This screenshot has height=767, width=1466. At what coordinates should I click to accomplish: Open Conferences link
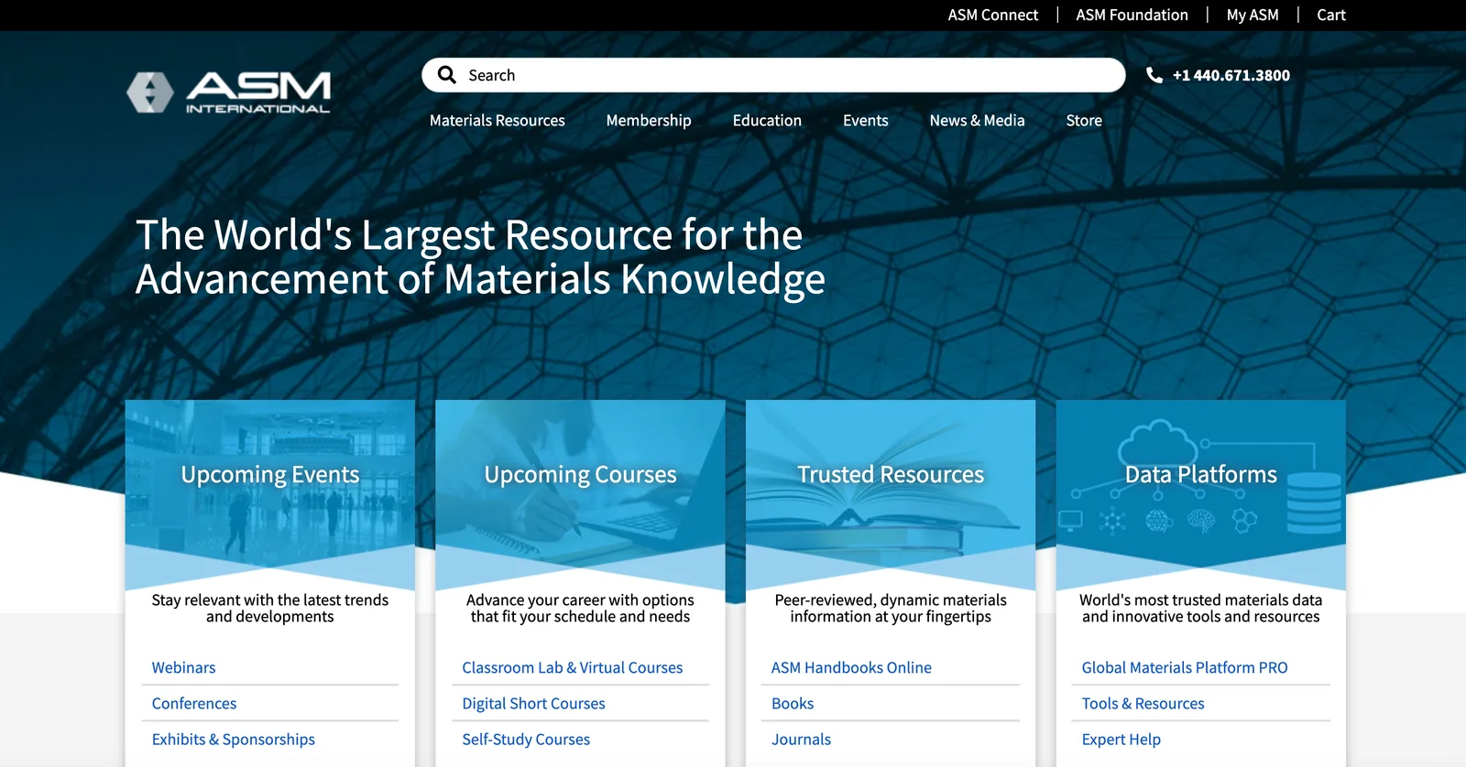[x=194, y=703]
